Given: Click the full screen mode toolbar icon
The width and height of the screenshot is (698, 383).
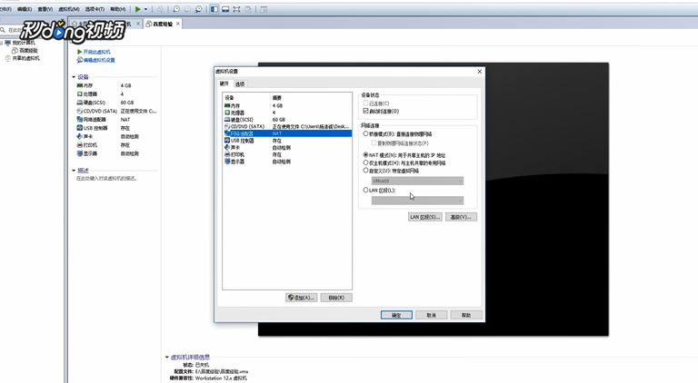Looking at the screenshot, I should pyautogui.click(x=237, y=9).
